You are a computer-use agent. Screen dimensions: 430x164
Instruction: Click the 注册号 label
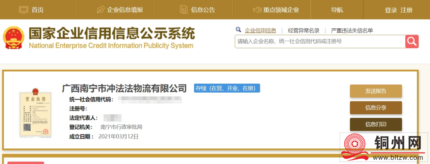(x=78, y=109)
